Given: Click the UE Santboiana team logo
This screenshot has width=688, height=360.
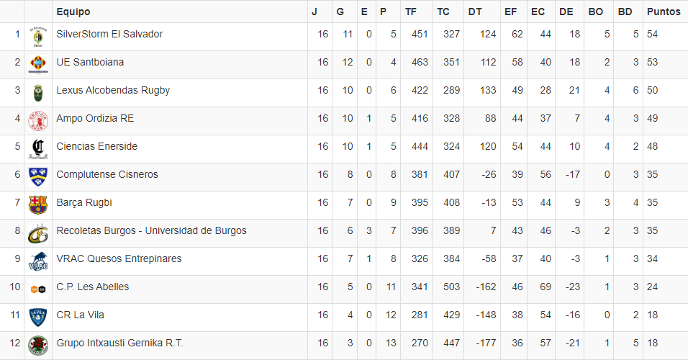Looking at the screenshot, I should [37, 63].
